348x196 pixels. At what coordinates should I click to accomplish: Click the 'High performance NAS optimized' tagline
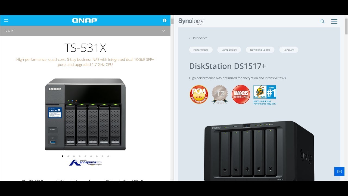237,78
